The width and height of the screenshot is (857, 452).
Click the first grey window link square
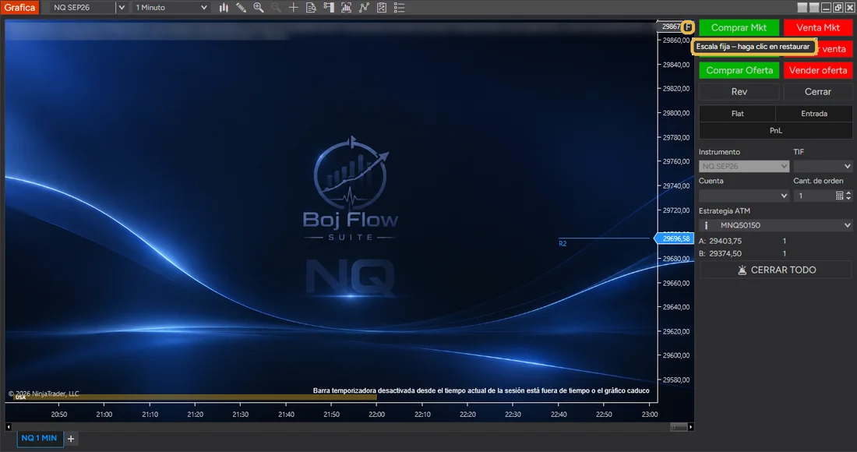click(802, 8)
